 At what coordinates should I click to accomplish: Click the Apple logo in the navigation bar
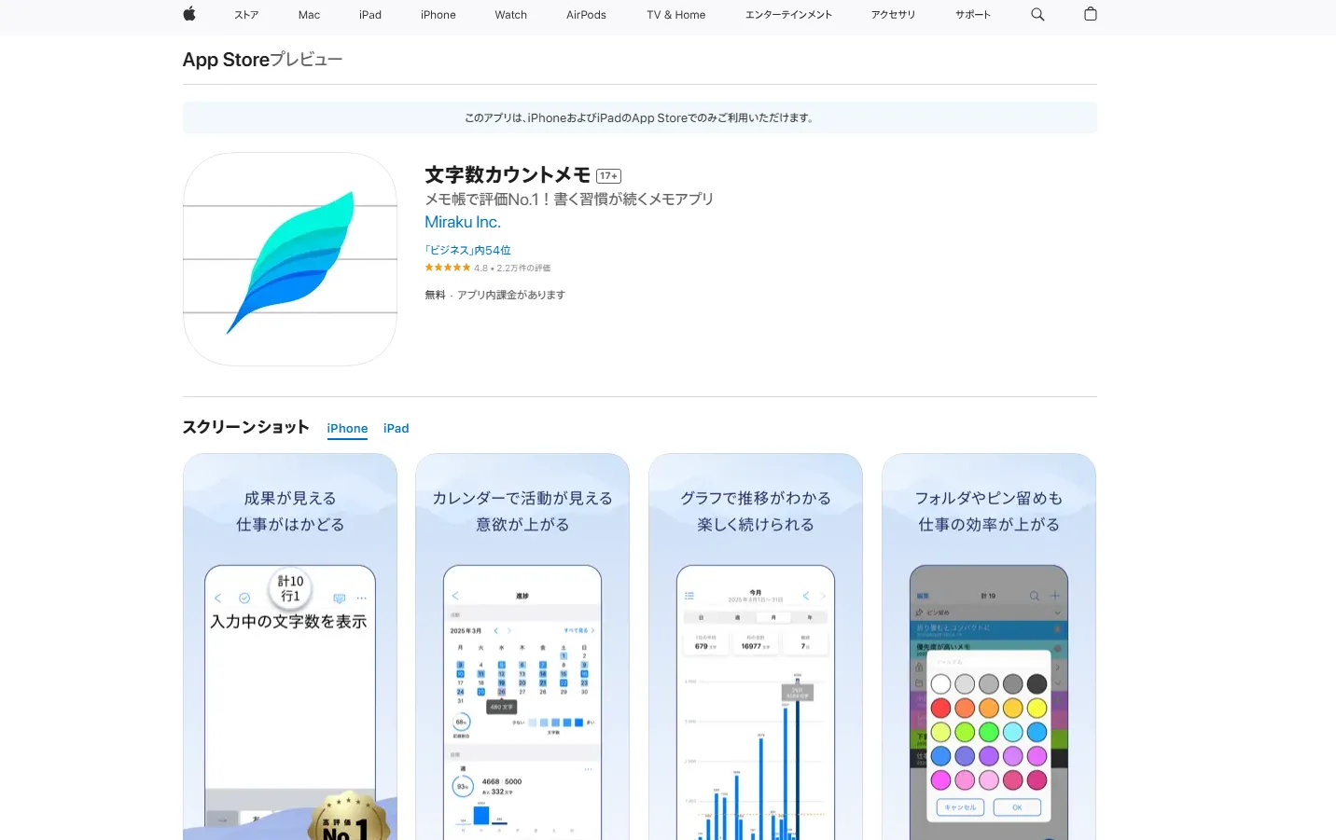(189, 14)
